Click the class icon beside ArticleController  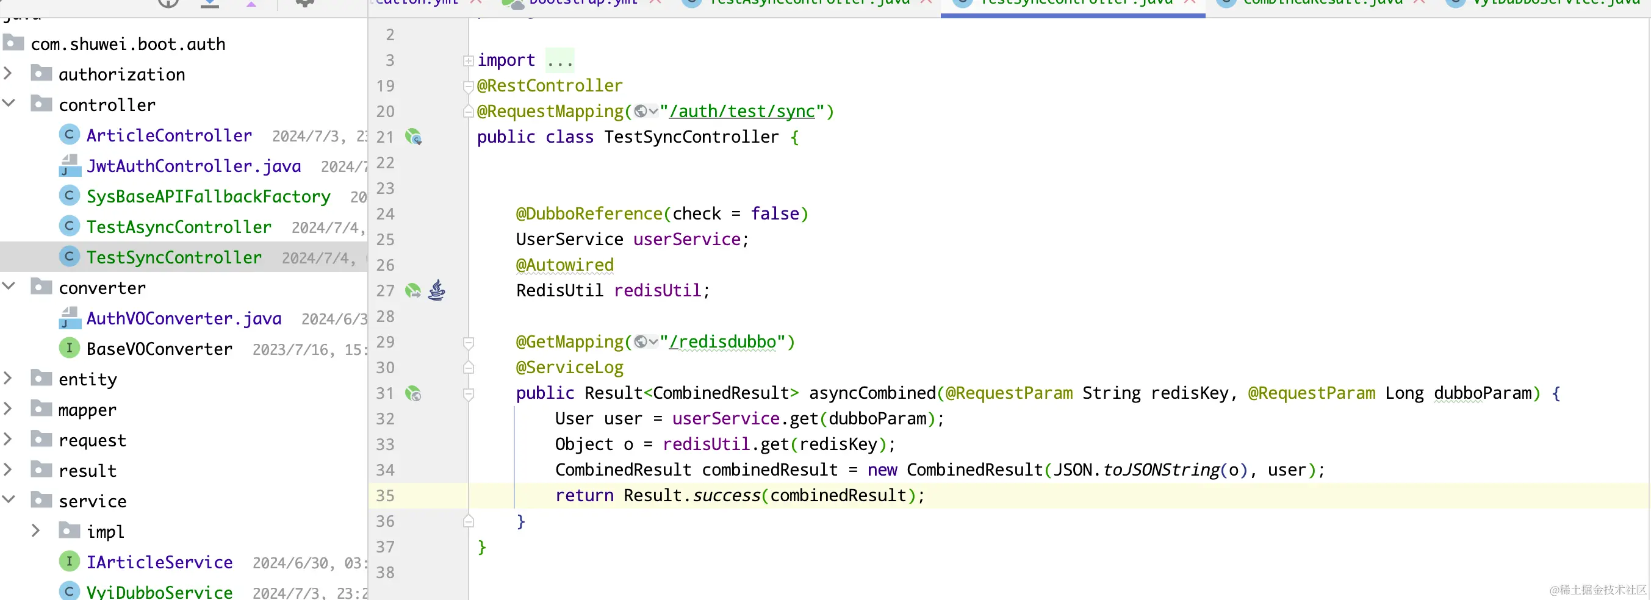[69, 135]
